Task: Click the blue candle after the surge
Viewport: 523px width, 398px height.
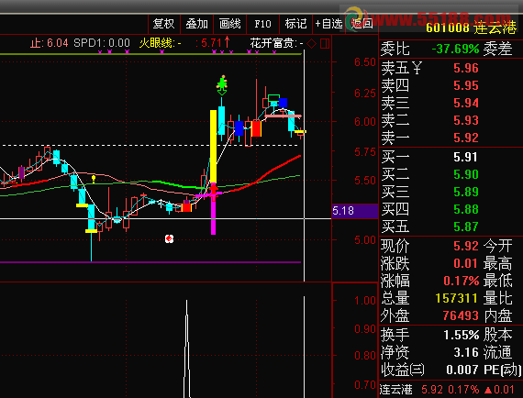Action: coord(239,128)
